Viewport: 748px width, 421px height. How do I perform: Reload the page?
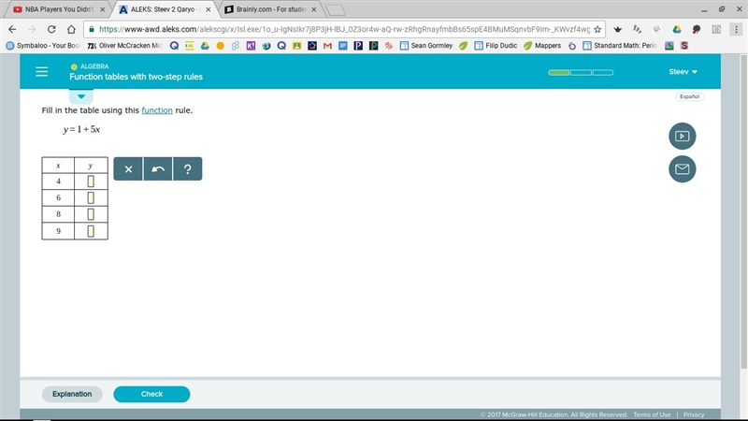pos(51,29)
